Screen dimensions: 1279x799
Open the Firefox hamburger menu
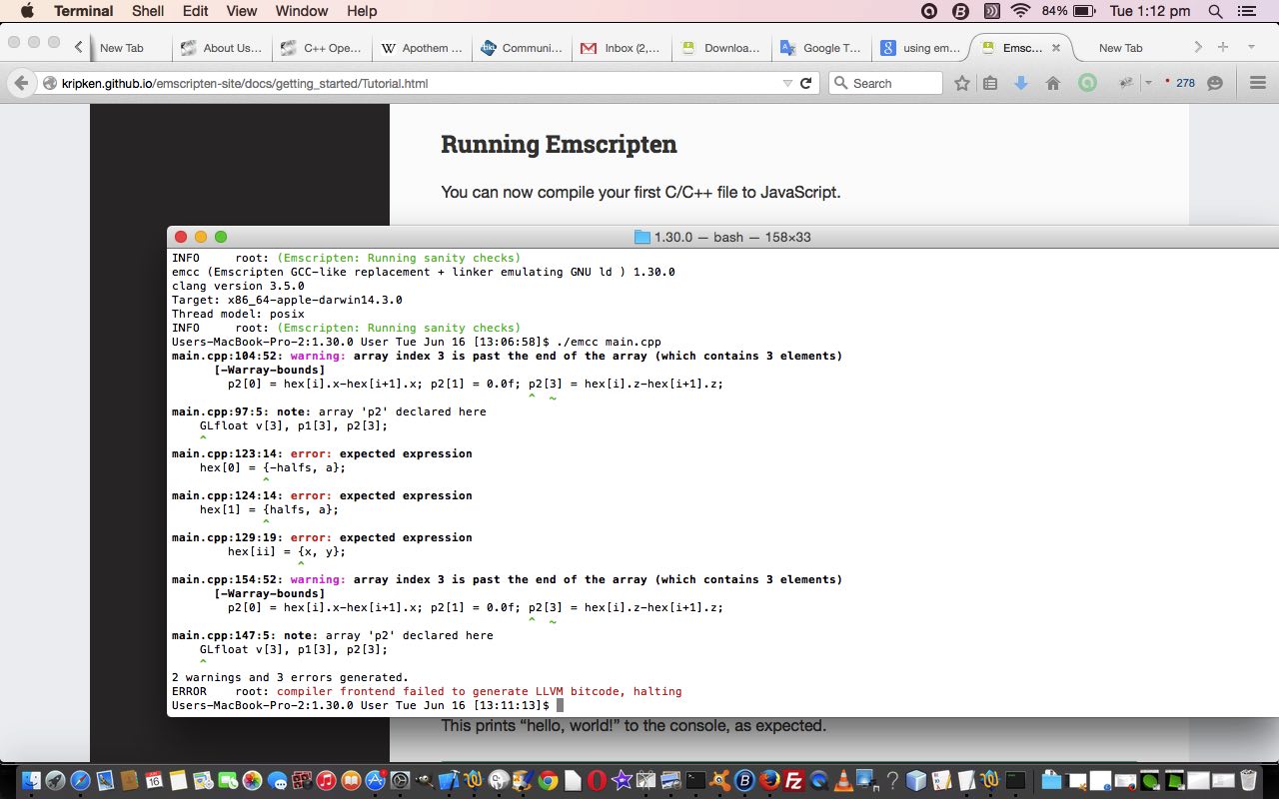coord(1258,83)
